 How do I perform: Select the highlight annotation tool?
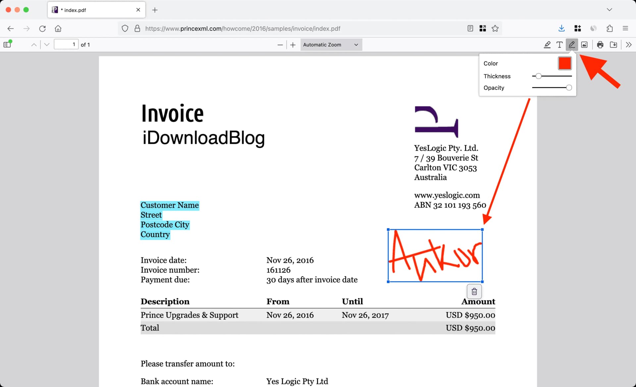(x=547, y=44)
